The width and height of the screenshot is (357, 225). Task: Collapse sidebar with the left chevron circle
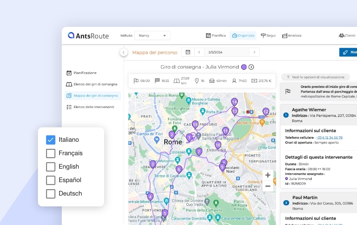(x=123, y=52)
